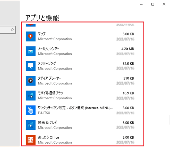Close the Settings window
This screenshot has height=147, width=170.
tap(164, 4)
